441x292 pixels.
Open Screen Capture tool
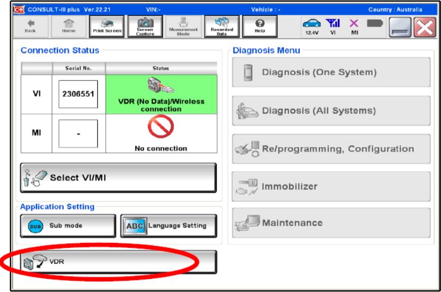click(145, 26)
